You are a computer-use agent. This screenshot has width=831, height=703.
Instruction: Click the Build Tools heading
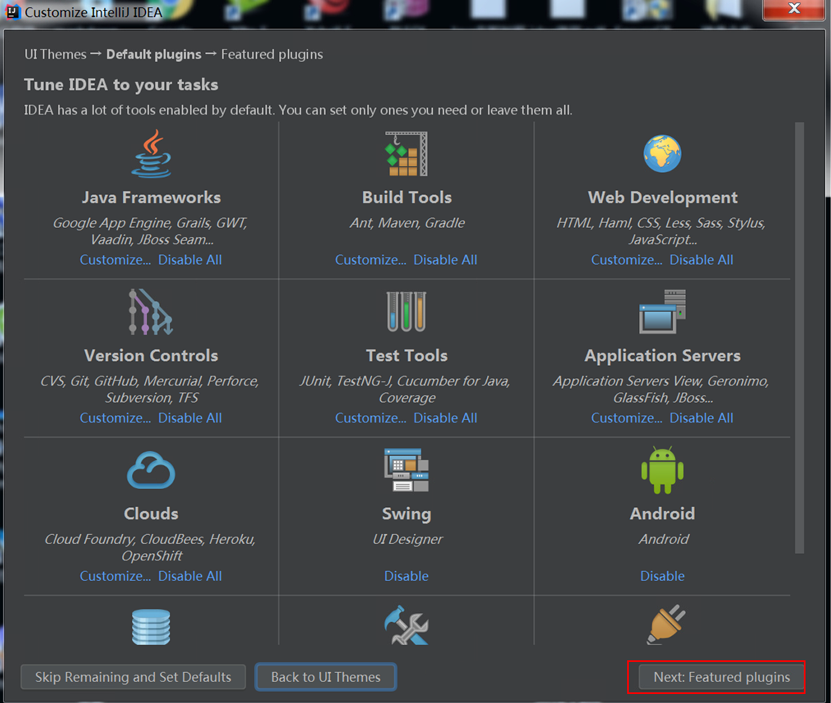pos(407,197)
